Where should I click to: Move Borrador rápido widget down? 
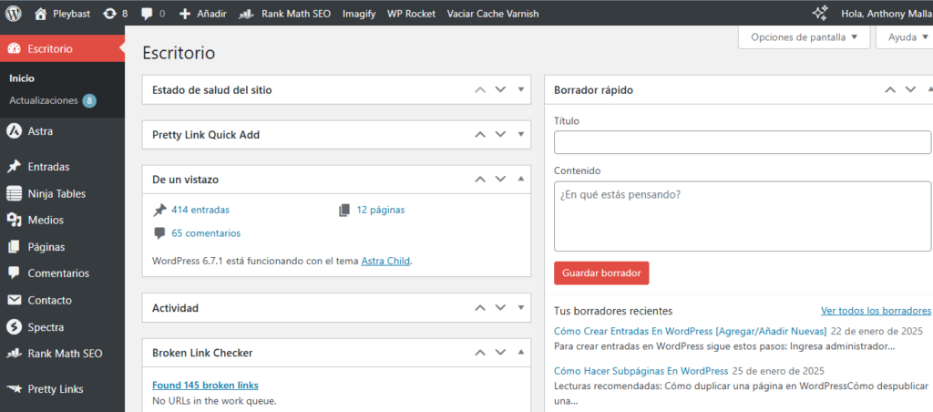910,90
